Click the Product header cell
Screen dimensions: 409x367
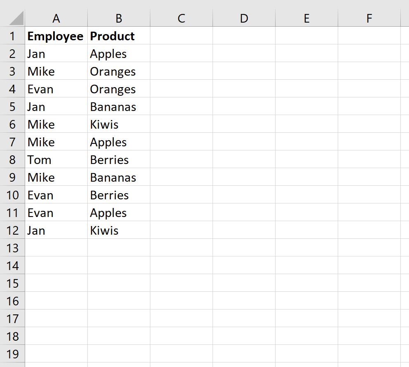(x=119, y=36)
